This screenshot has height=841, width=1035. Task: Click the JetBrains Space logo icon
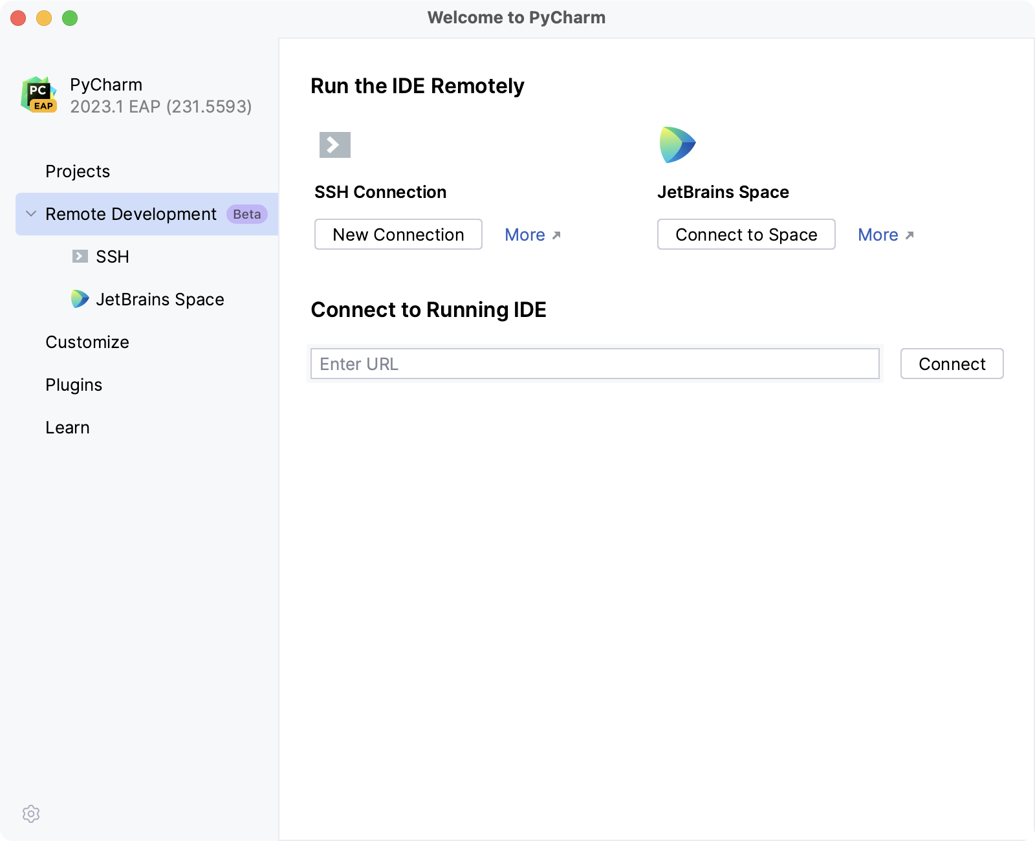tap(677, 144)
